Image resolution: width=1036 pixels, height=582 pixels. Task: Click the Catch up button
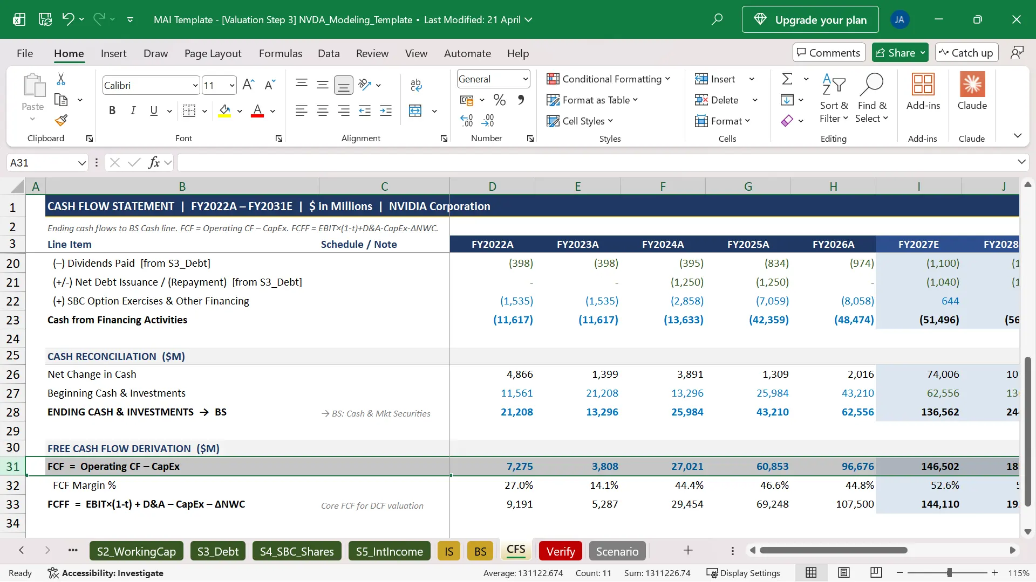tap(967, 52)
